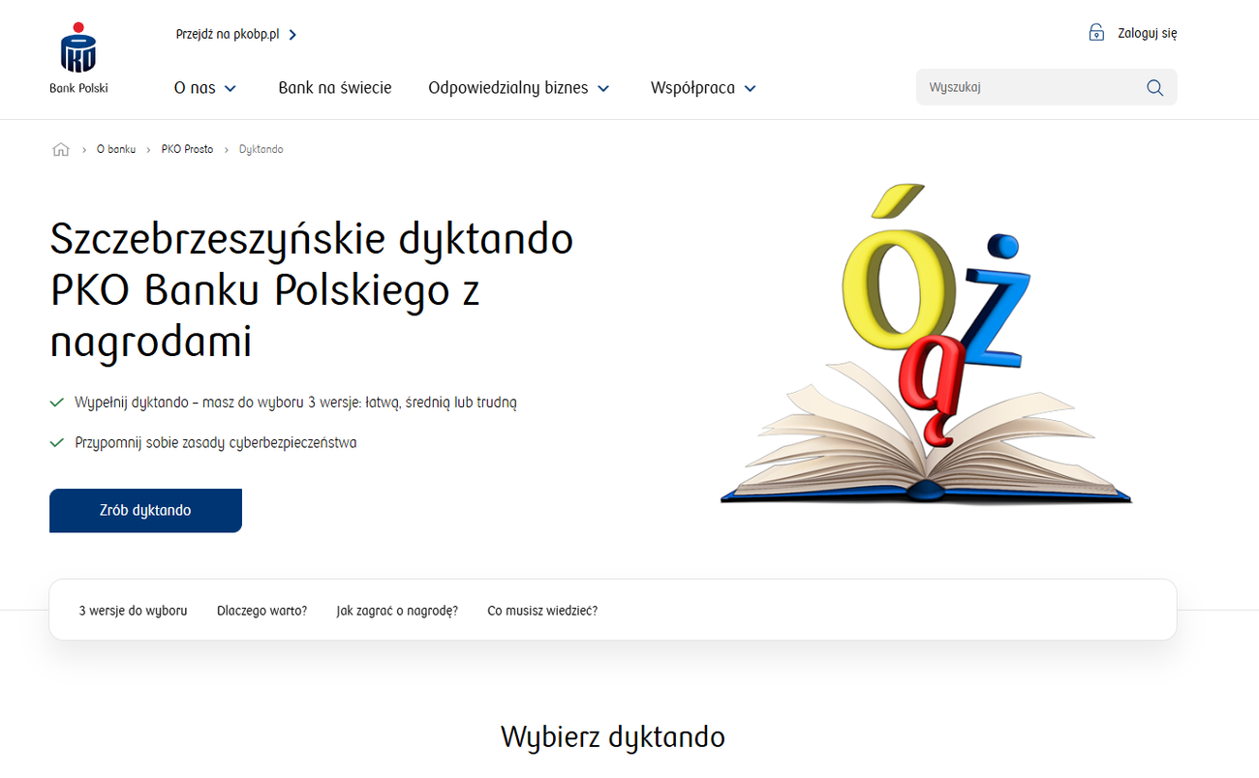This screenshot has width=1259, height=778.
Task: Jump to Jak zagrać o nagrodę? section
Action: [397, 611]
